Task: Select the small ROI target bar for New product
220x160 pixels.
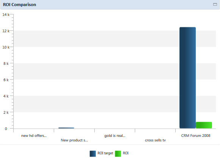Action: [x=66, y=128]
